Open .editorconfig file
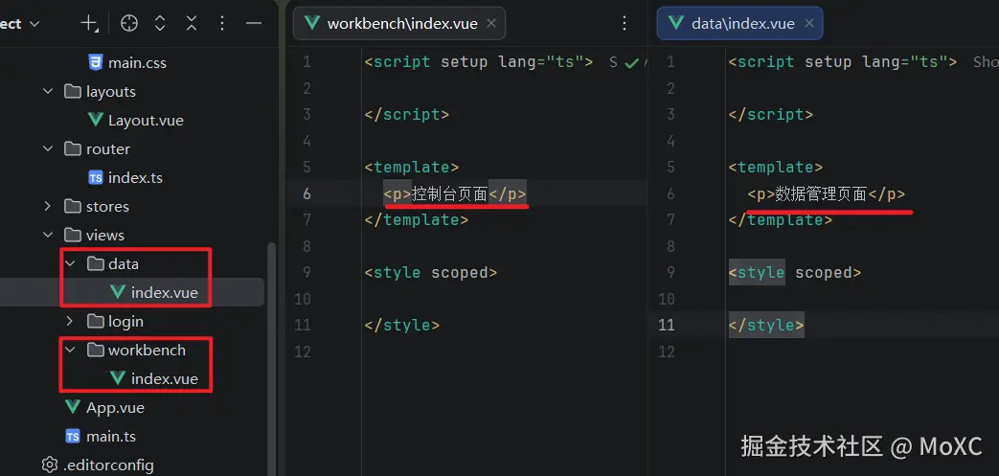The image size is (999, 476). (108, 465)
